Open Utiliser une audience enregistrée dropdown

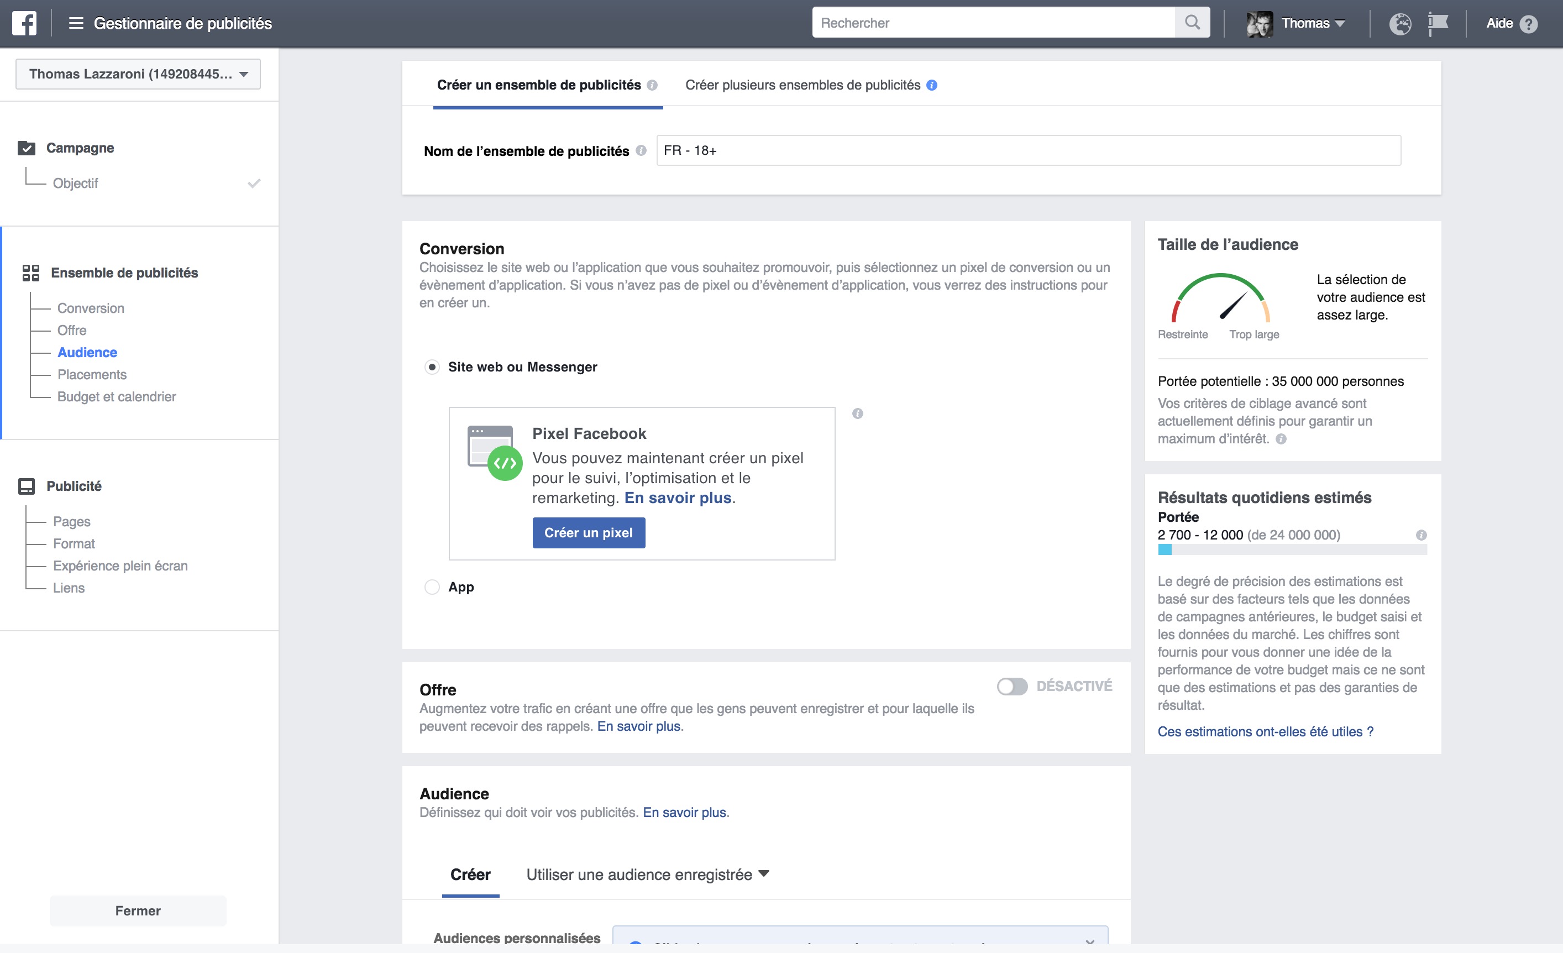pyautogui.click(x=647, y=875)
